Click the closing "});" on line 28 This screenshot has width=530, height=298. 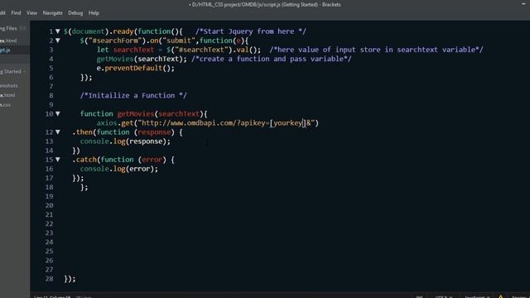point(70,279)
